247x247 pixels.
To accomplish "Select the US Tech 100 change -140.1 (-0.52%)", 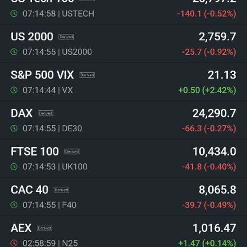I will pos(207,14).
